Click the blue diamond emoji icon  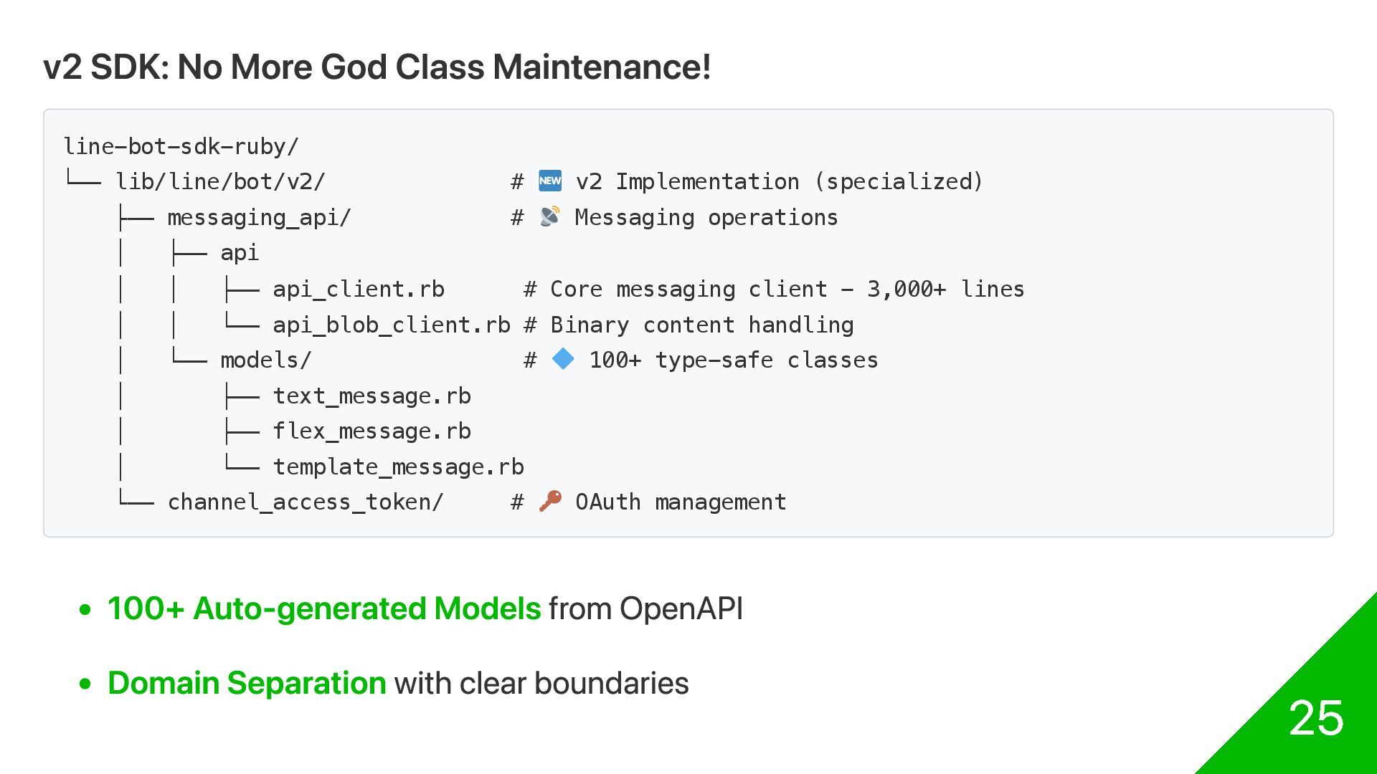[563, 359]
